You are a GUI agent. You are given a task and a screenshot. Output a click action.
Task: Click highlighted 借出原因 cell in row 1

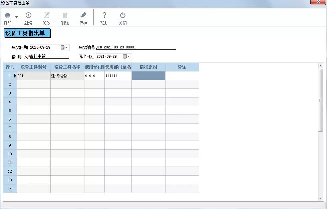[148, 76]
